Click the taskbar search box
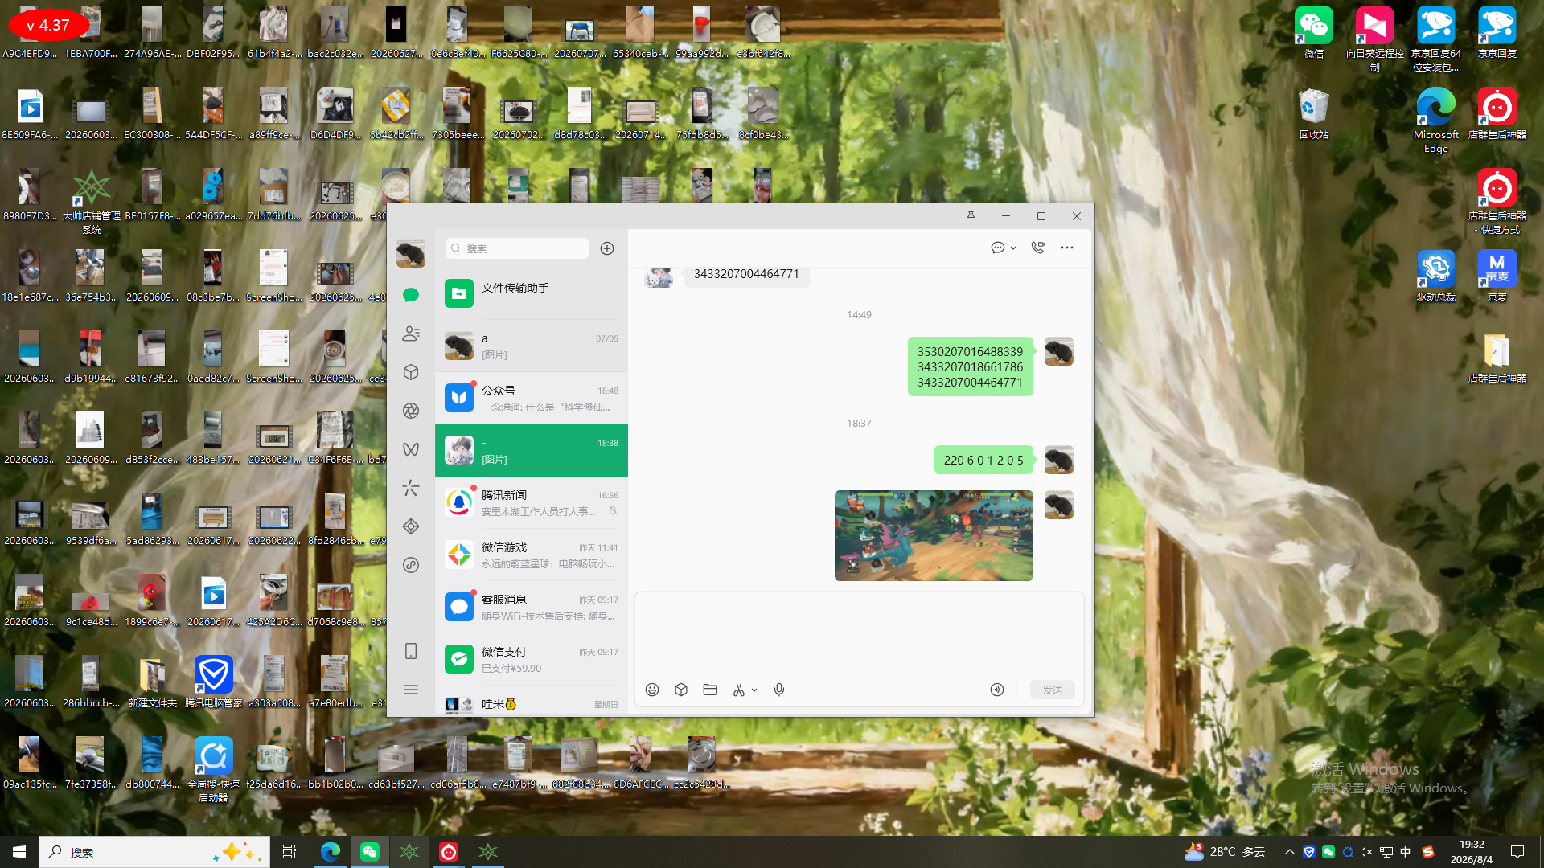Viewport: 1544px width, 868px height. click(x=154, y=852)
